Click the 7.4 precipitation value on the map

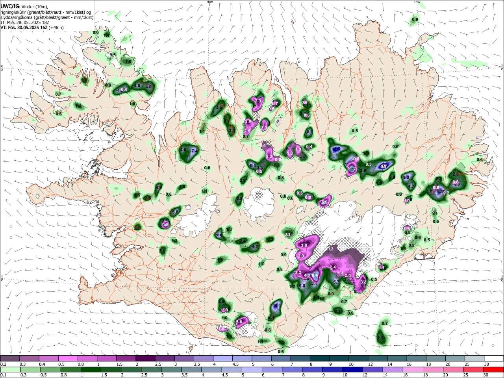(194, 151)
